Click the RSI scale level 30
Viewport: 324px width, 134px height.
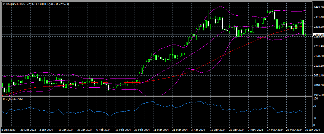click(x=315, y=118)
